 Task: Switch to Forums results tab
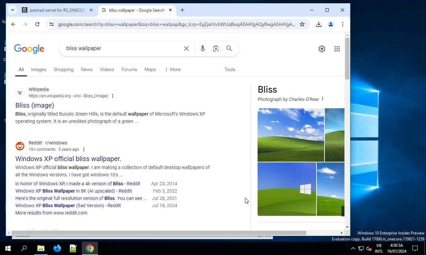(x=129, y=69)
